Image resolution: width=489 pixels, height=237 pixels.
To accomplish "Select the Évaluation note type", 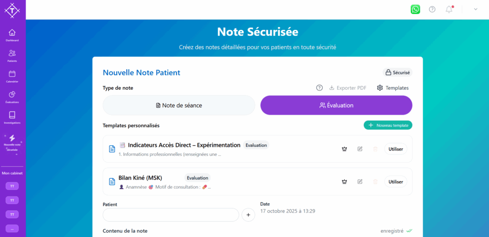I will tap(336, 105).
